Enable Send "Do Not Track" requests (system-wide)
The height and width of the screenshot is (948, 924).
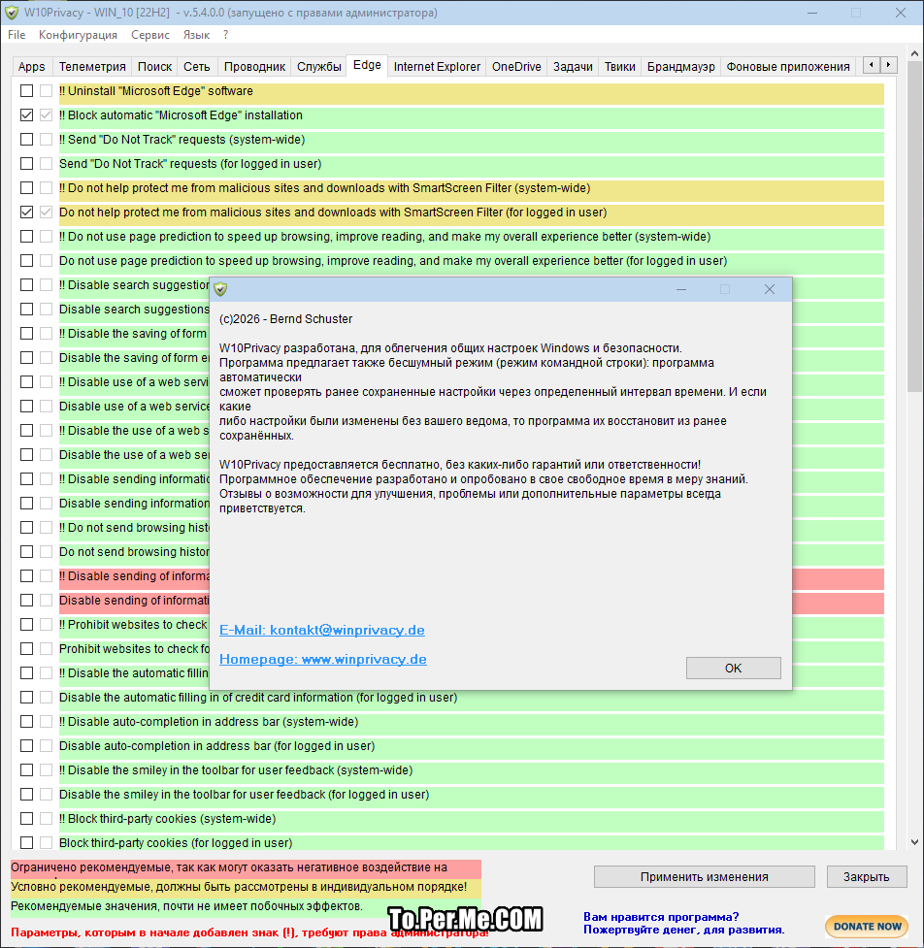26,139
